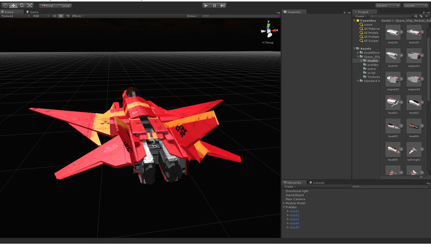Click the Pause button
431x244 pixels.
[214, 5]
